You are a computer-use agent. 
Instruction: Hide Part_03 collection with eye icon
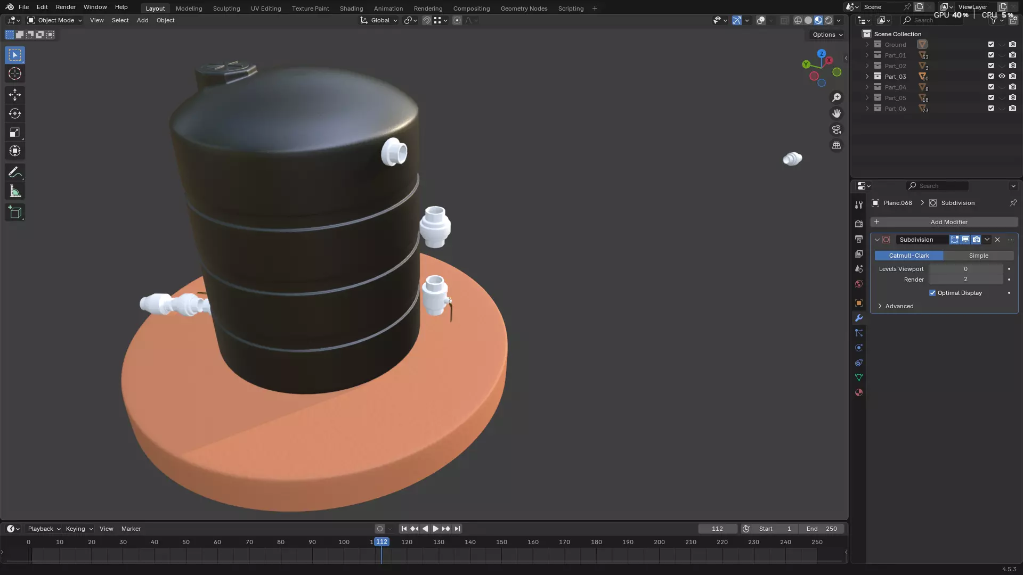[1002, 76]
